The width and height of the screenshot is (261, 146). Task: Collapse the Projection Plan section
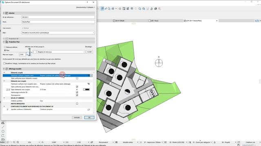tap(4, 42)
